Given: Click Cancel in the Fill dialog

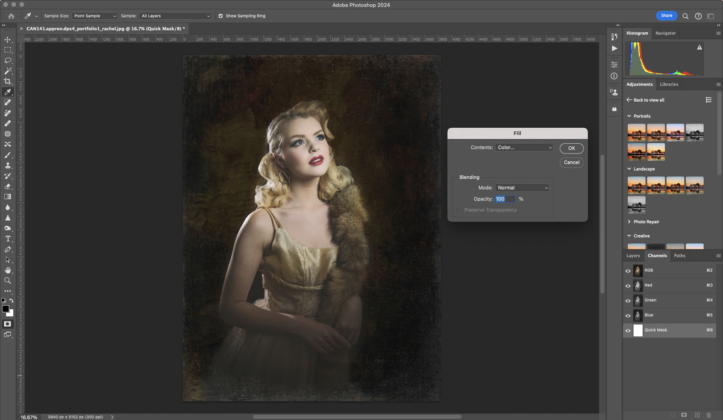Looking at the screenshot, I should point(571,162).
